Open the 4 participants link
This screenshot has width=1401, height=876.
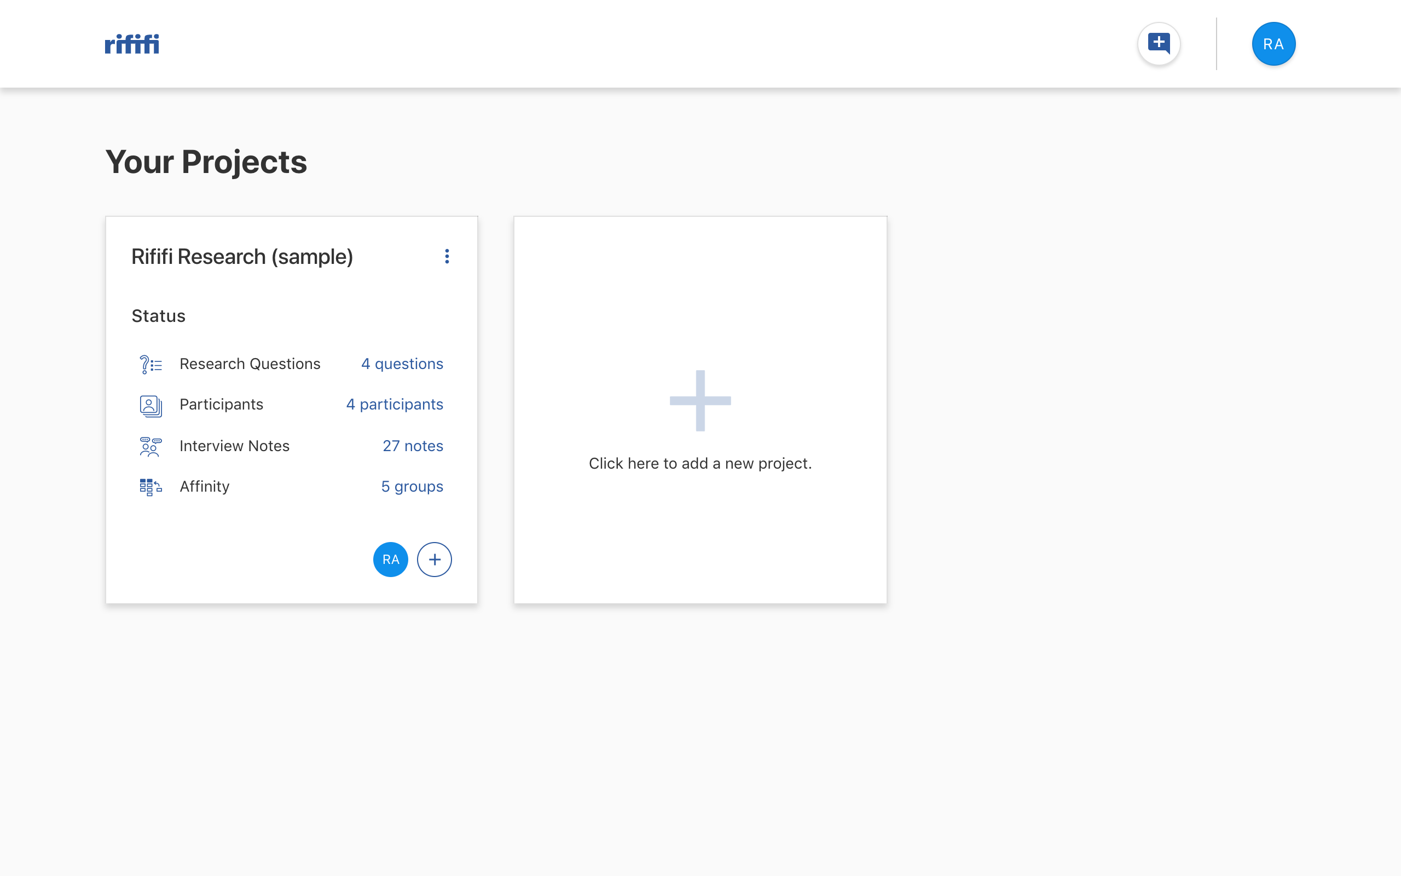point(394,405)
